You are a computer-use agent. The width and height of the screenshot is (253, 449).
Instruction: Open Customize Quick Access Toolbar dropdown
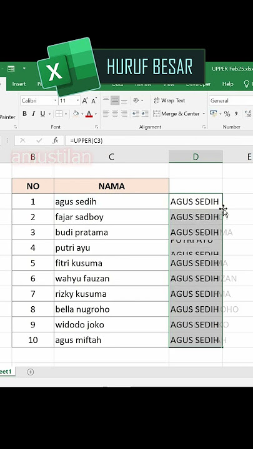click(24, 69)
